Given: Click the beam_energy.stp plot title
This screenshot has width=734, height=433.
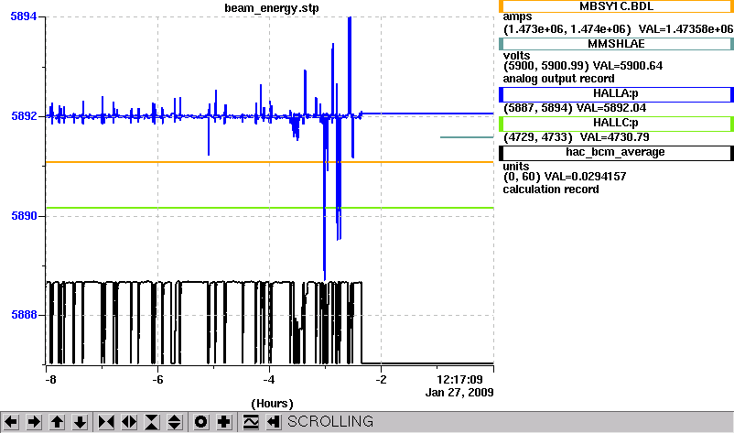Looking at the screenshot, I should point(272,8).
